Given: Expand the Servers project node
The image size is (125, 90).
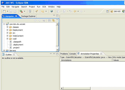Looking at the screenshot, I should (4, 50).
